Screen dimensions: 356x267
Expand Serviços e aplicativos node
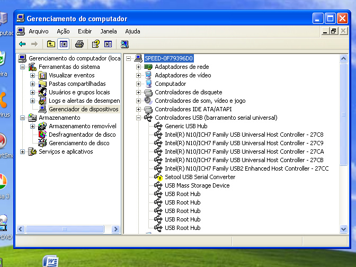click(x=22, y=152)
